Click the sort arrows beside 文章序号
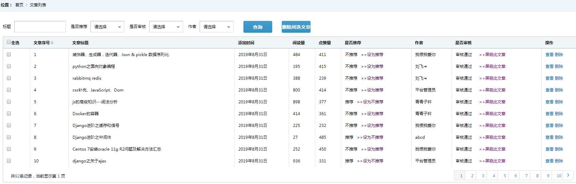The width and height of the screenshot is (576, 184). (x=52, y=43)
